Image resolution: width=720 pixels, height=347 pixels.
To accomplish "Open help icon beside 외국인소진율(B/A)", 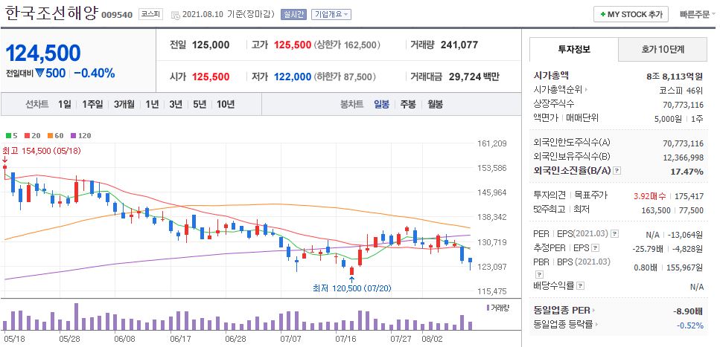I will 617,170.
